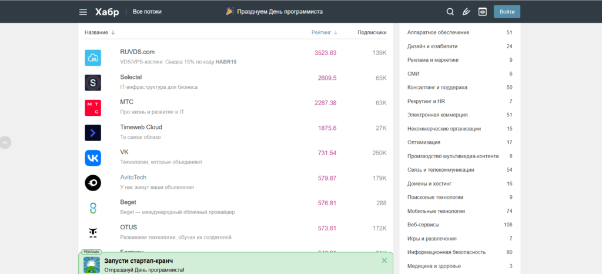Sort companies by Рейтинг column

click(324, 32)
